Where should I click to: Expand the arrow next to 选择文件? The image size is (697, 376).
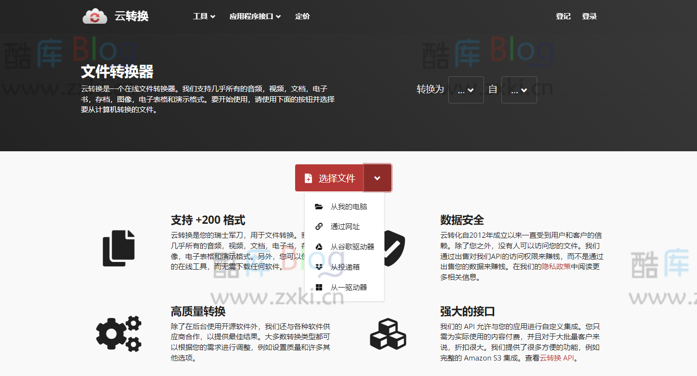pyautogui.click(x=377, y=178)
